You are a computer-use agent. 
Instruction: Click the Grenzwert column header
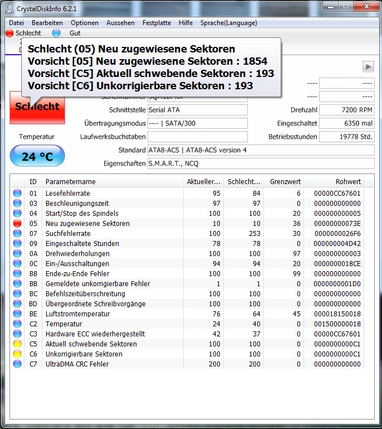tap(283, 182)
